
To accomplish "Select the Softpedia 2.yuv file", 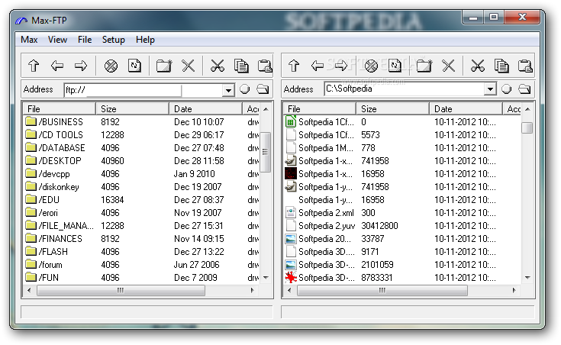I will point(321,226).
